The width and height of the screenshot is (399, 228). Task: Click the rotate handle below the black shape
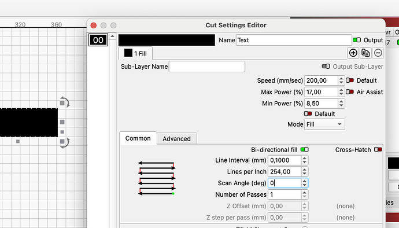point(65,142)
